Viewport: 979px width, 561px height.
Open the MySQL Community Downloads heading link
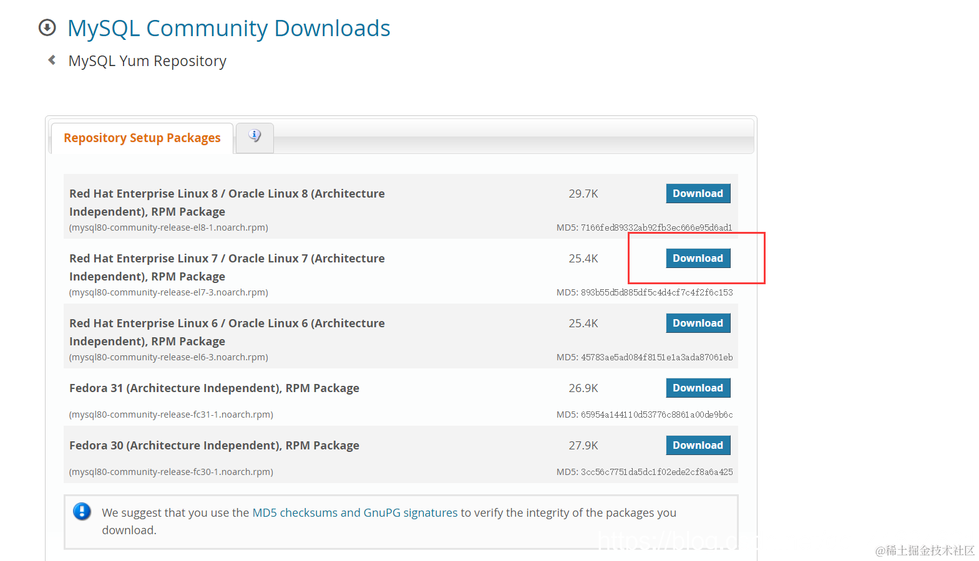(229, 28)
